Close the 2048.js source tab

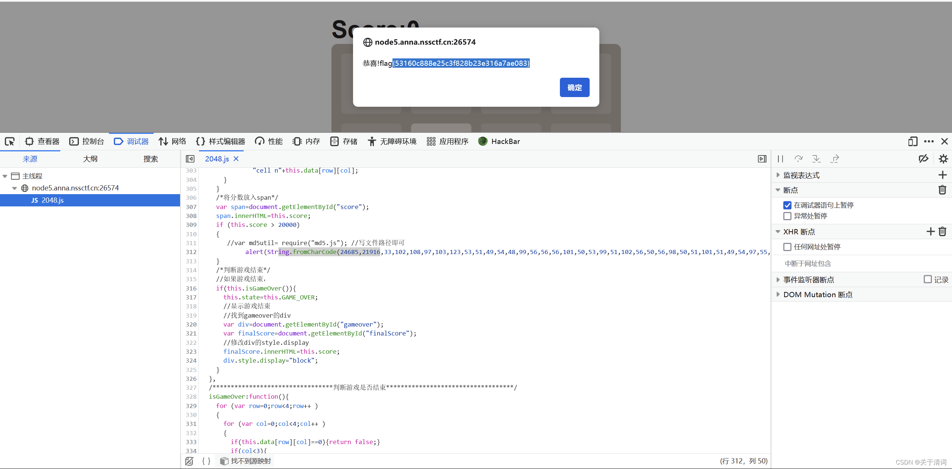click(x=236, y=159)
